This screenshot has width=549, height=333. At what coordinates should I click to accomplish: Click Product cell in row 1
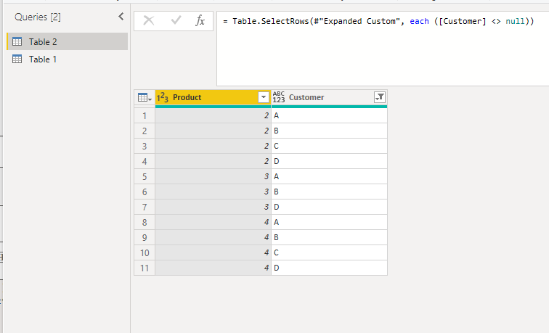(x=213, y=115)
